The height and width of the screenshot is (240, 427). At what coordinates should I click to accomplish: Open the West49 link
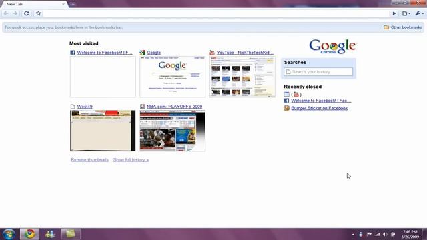pos(85,107)
